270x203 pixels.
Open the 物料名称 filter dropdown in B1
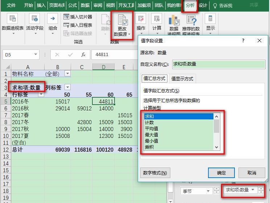68,73
